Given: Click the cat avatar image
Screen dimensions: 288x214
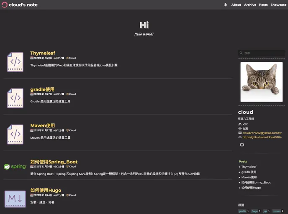Looking at the screenshot, I should [261, 82].
